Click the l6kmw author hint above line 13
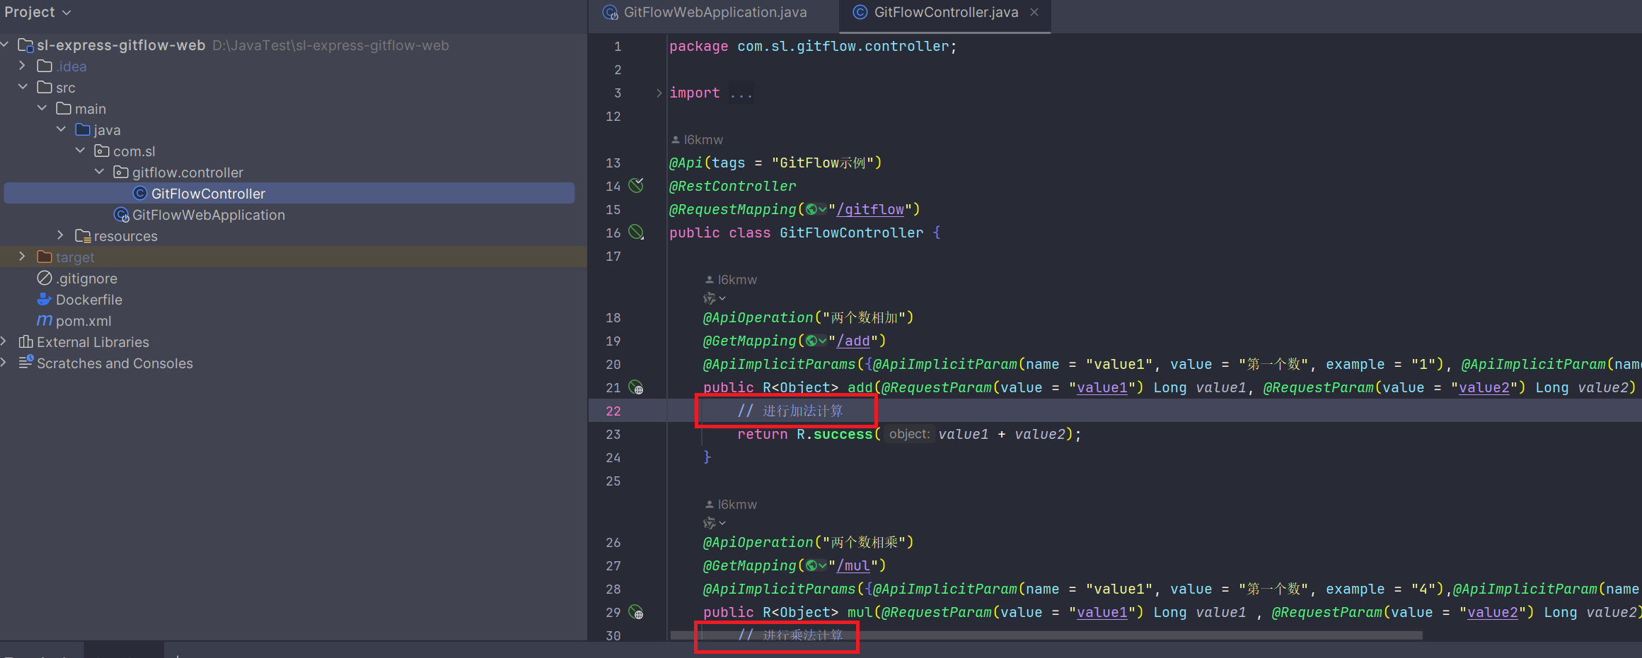This screenshot has width=1642, height=658. [698, 140]
